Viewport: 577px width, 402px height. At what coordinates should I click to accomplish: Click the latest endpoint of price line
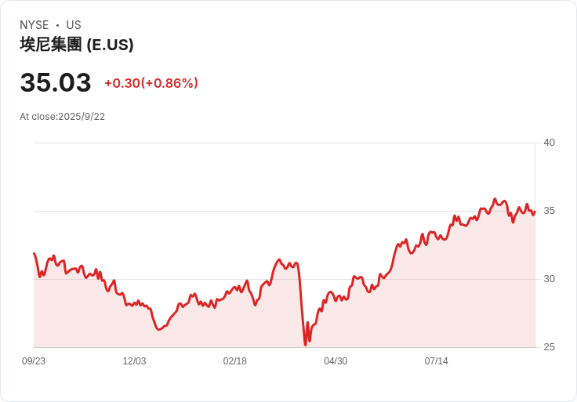(535, 212)
